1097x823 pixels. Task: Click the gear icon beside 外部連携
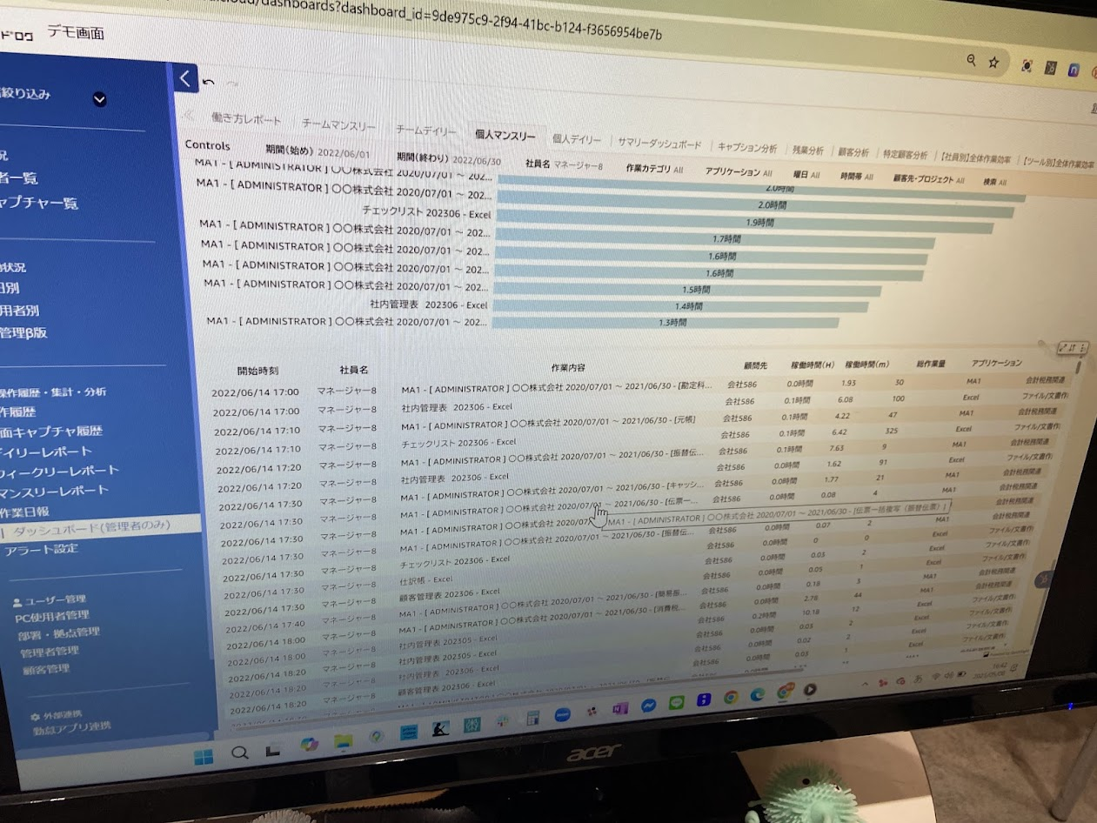pos(35,716)
